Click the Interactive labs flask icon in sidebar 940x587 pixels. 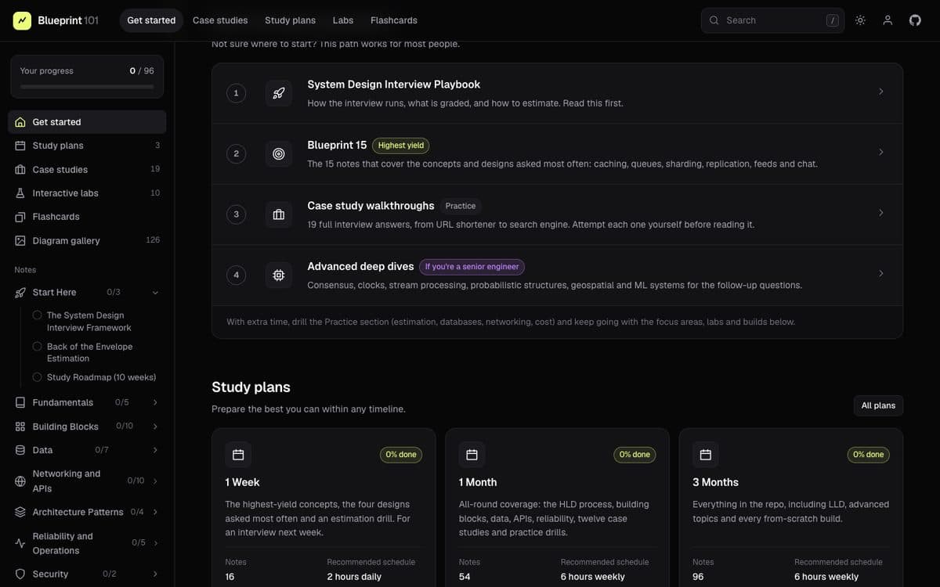coord(20,193)
